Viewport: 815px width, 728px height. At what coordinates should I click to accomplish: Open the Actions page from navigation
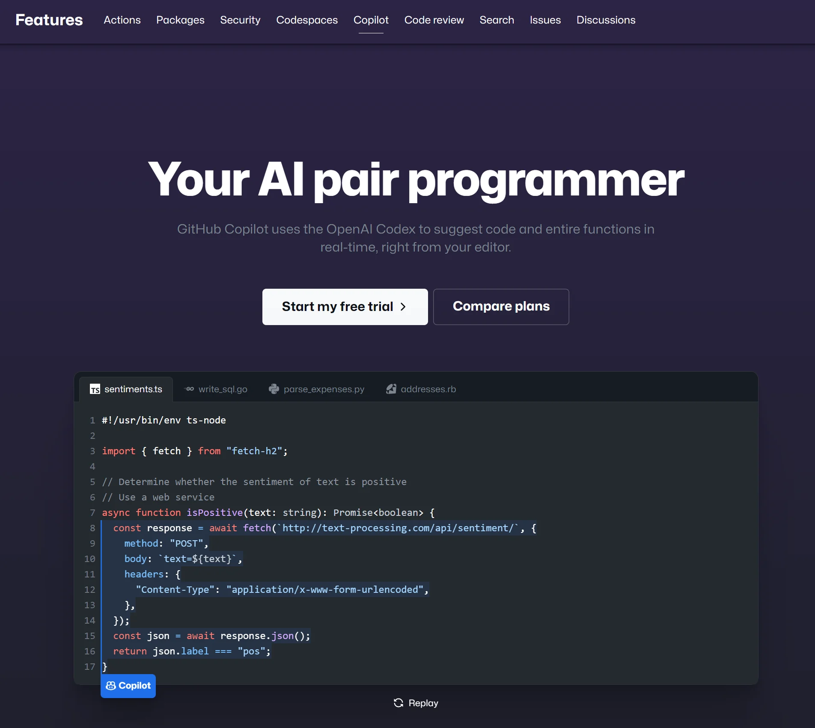(122, 20)
